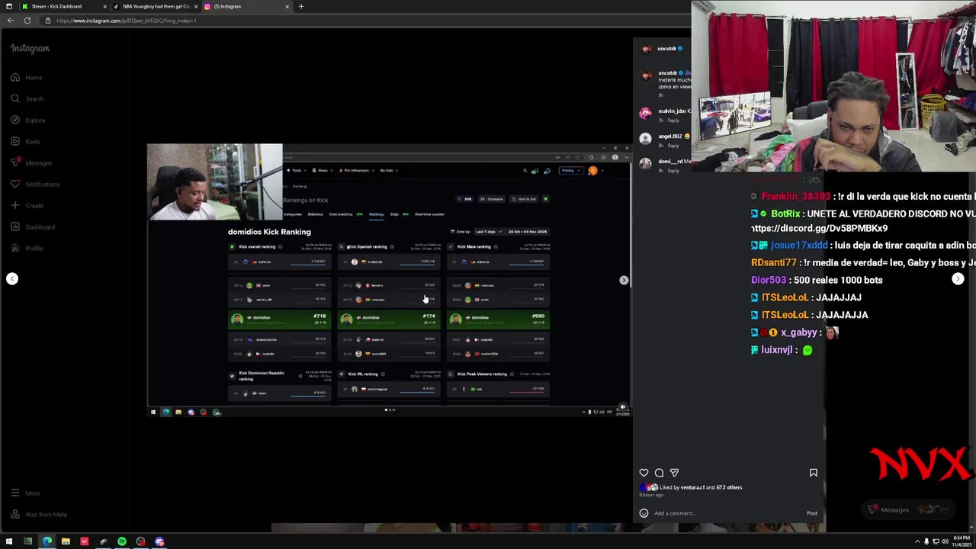The width and height of the screenshot is (976, 549).
Task: Reply to malvin_jdm's comment
Action: [673, 120]
